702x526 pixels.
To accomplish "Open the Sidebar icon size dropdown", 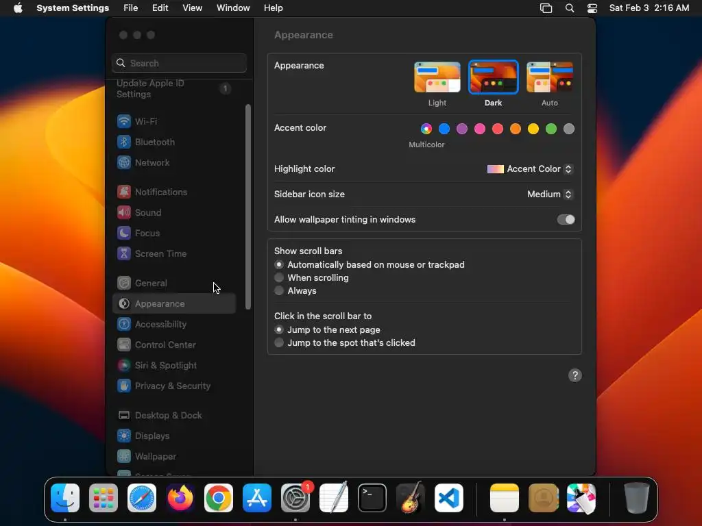I will 550,194.
